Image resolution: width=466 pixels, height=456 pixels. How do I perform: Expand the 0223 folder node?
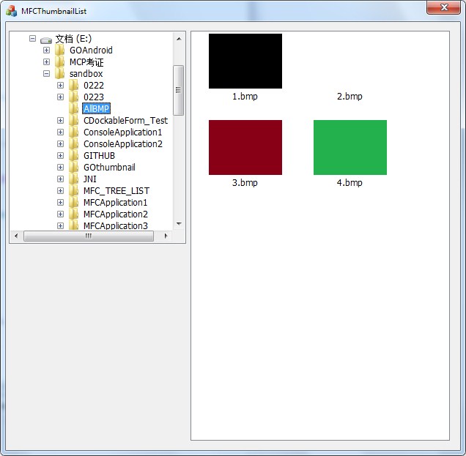pyautogui.click(x=60, y=97)
